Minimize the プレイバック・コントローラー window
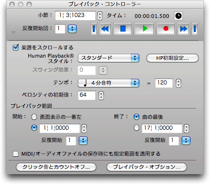Screen dimensions: 210x185 coord(20,4)
